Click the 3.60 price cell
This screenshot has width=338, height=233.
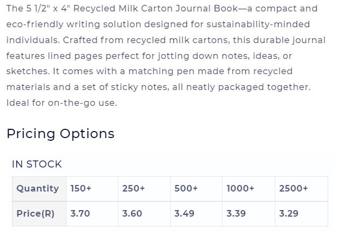coord(144,214)
